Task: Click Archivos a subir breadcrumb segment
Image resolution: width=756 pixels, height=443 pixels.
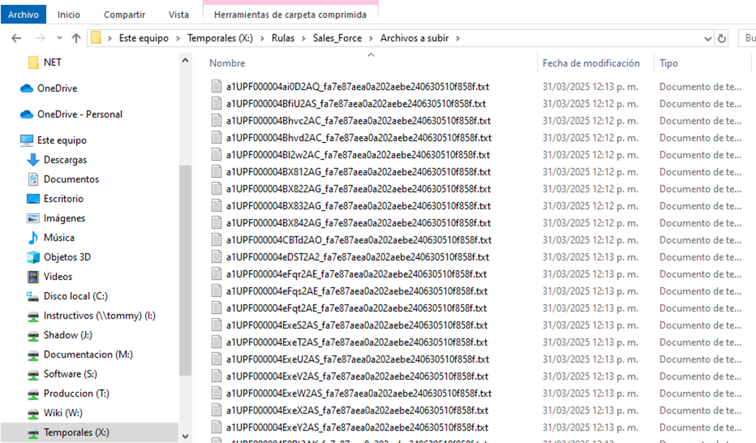Action: coord(414,38)
